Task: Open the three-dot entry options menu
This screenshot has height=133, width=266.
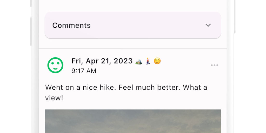Action: coord(214,65)
